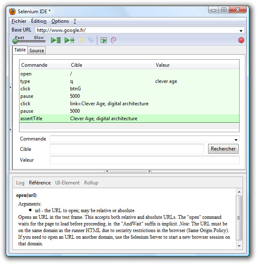This screenshot has height=264, width=257.
Task: Open the Options menu
Action: click(x=60, y=21)
